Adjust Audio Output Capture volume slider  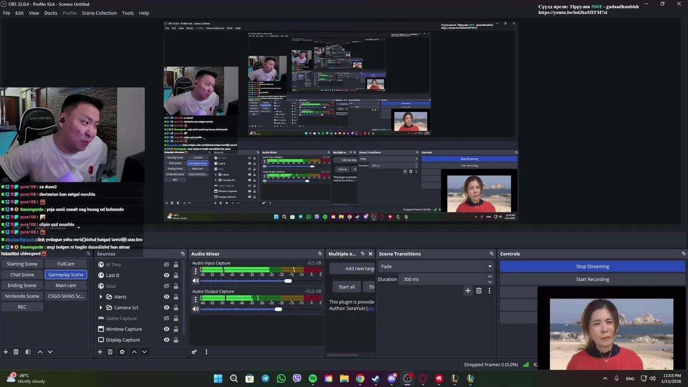[278, 309]
